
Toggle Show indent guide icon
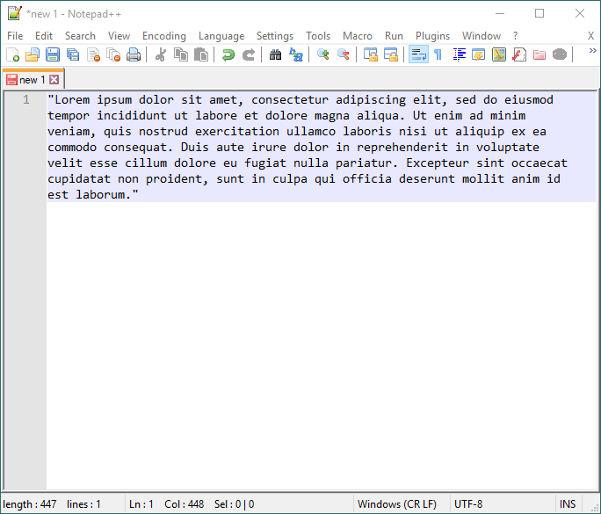459,54
